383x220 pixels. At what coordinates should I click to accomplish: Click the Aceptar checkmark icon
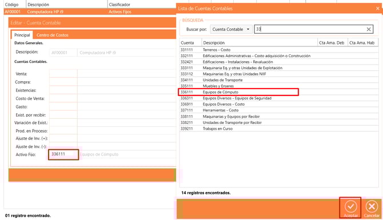[350, 206]
